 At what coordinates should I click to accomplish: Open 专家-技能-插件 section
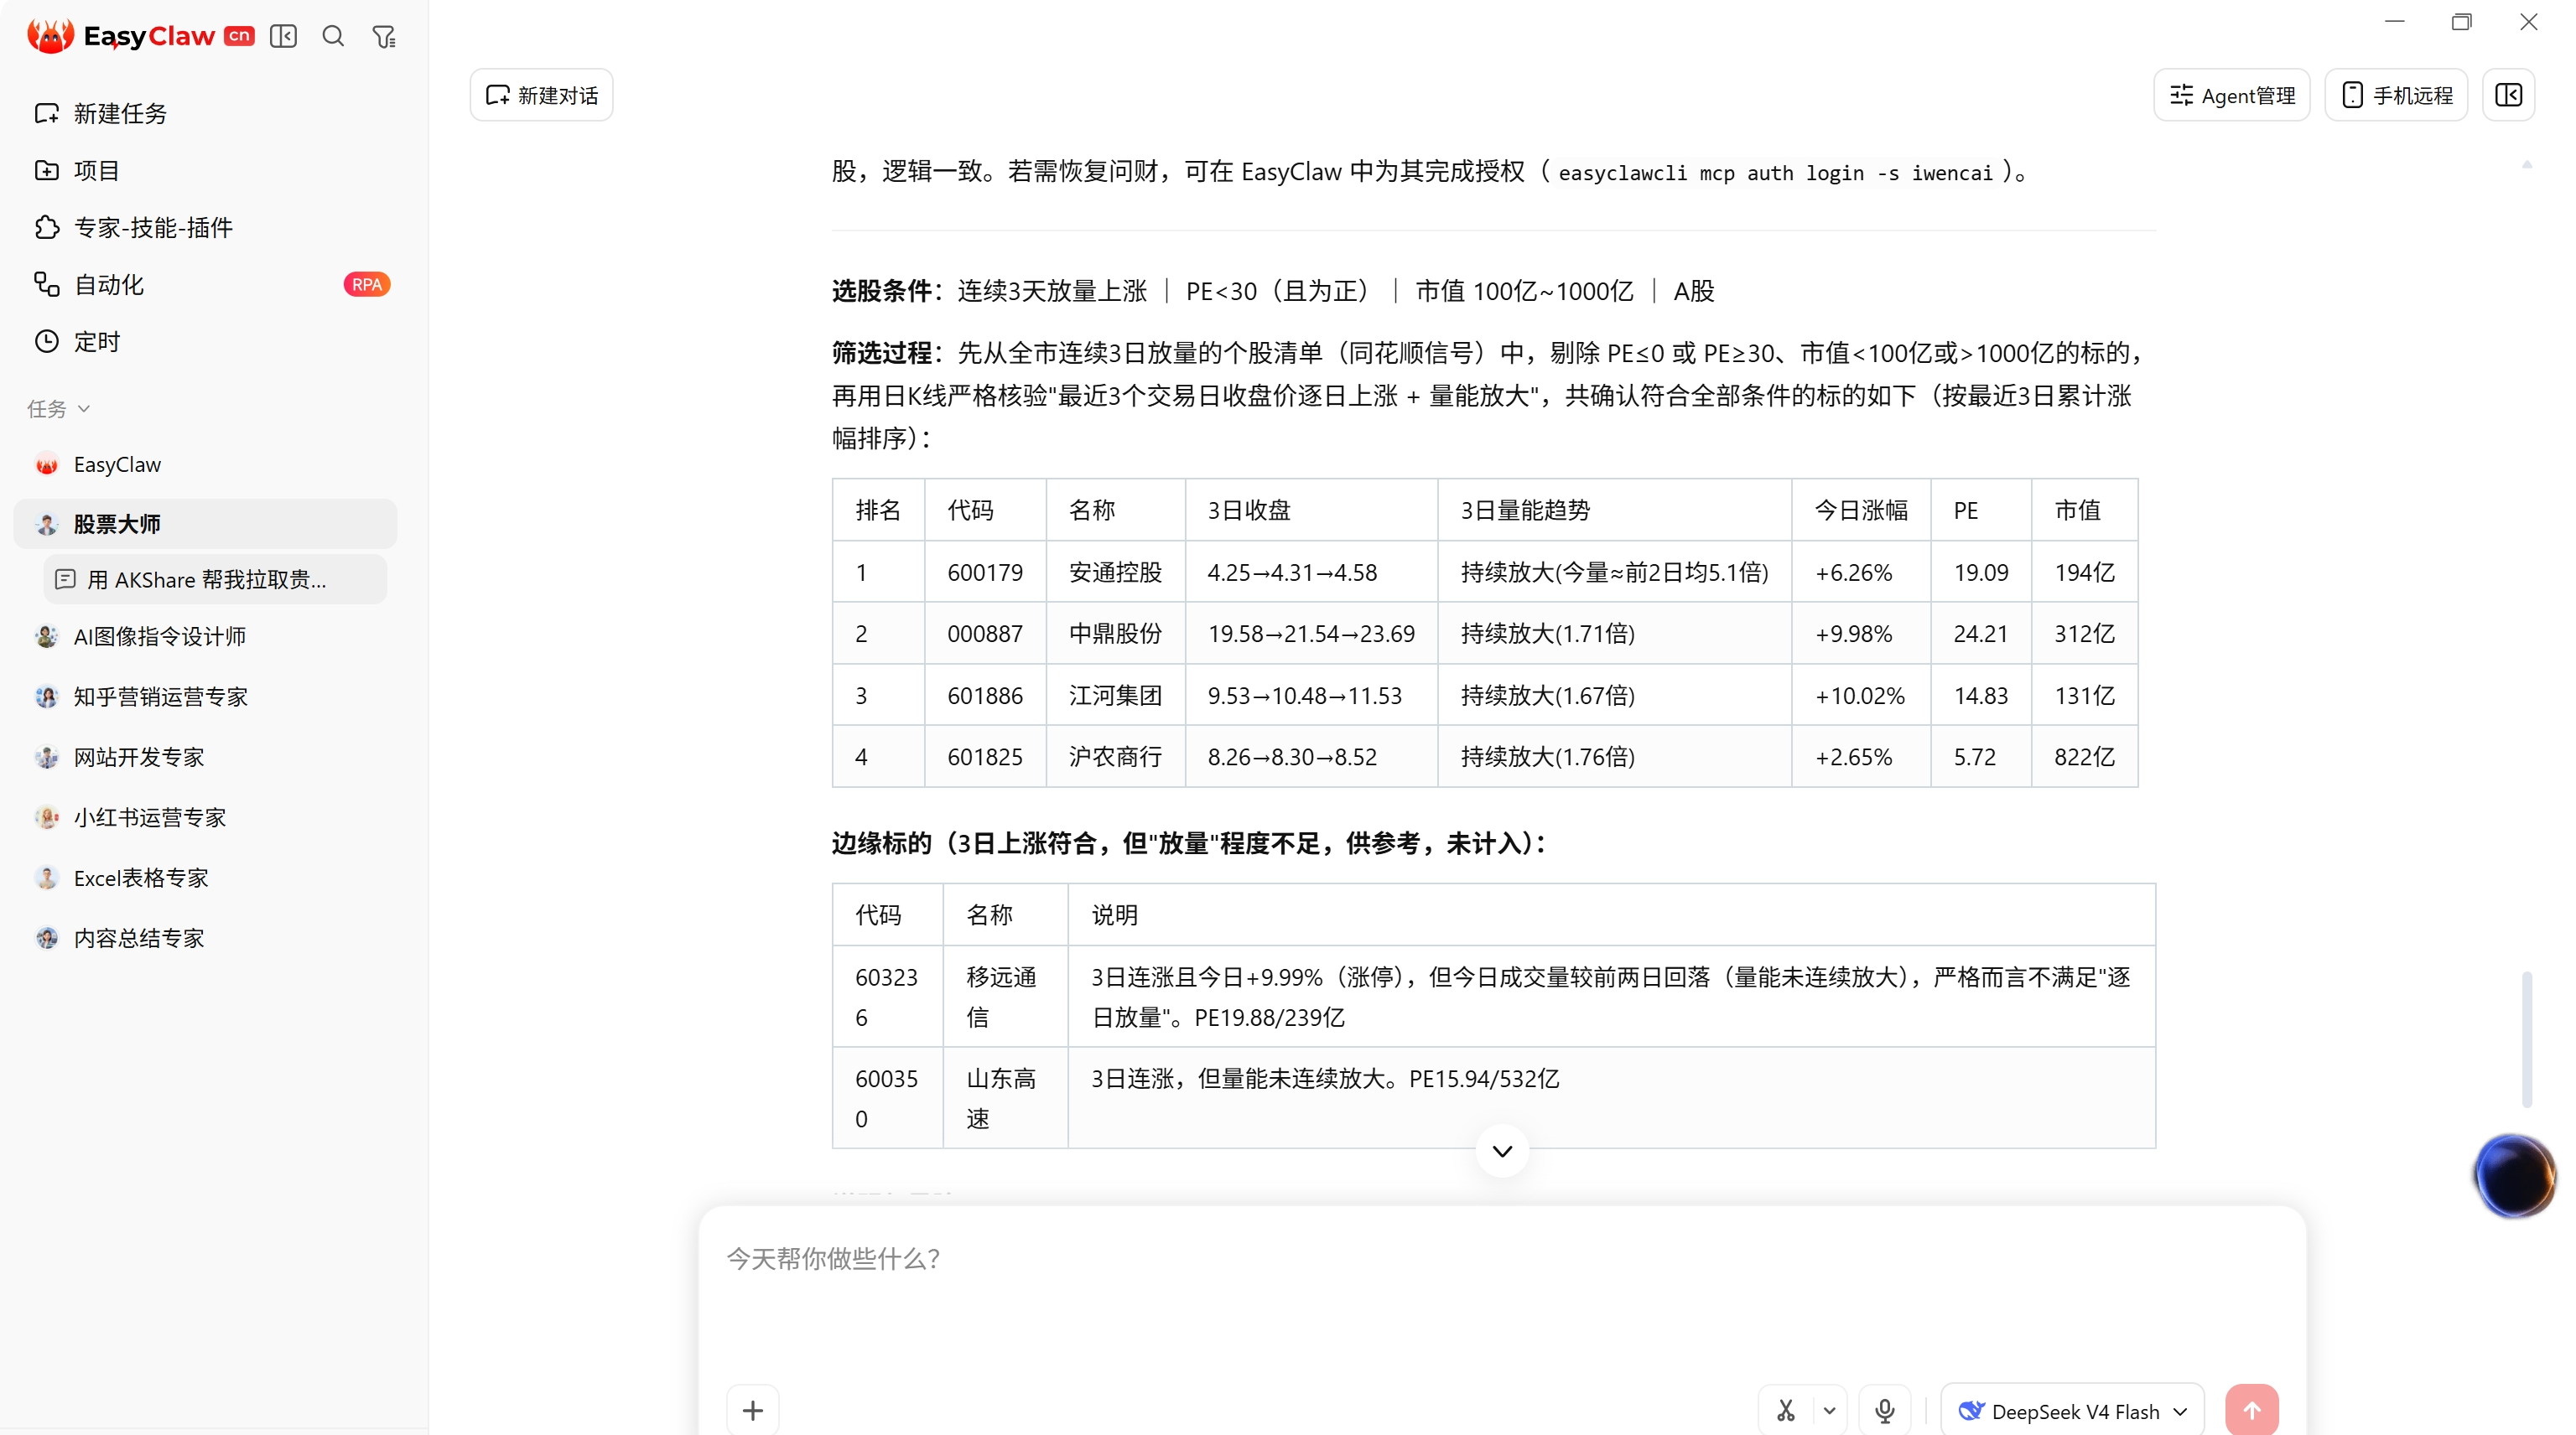tap(205, 227)
